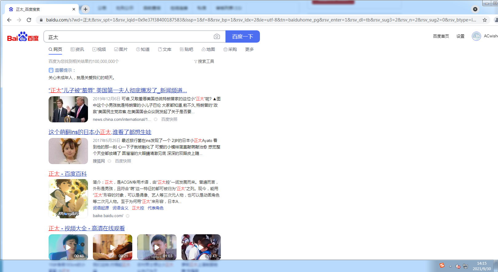Image resolution: width=498 pixels, height=272 pixels.
Task: Click the address bar URL
Action: pos(261,20)
